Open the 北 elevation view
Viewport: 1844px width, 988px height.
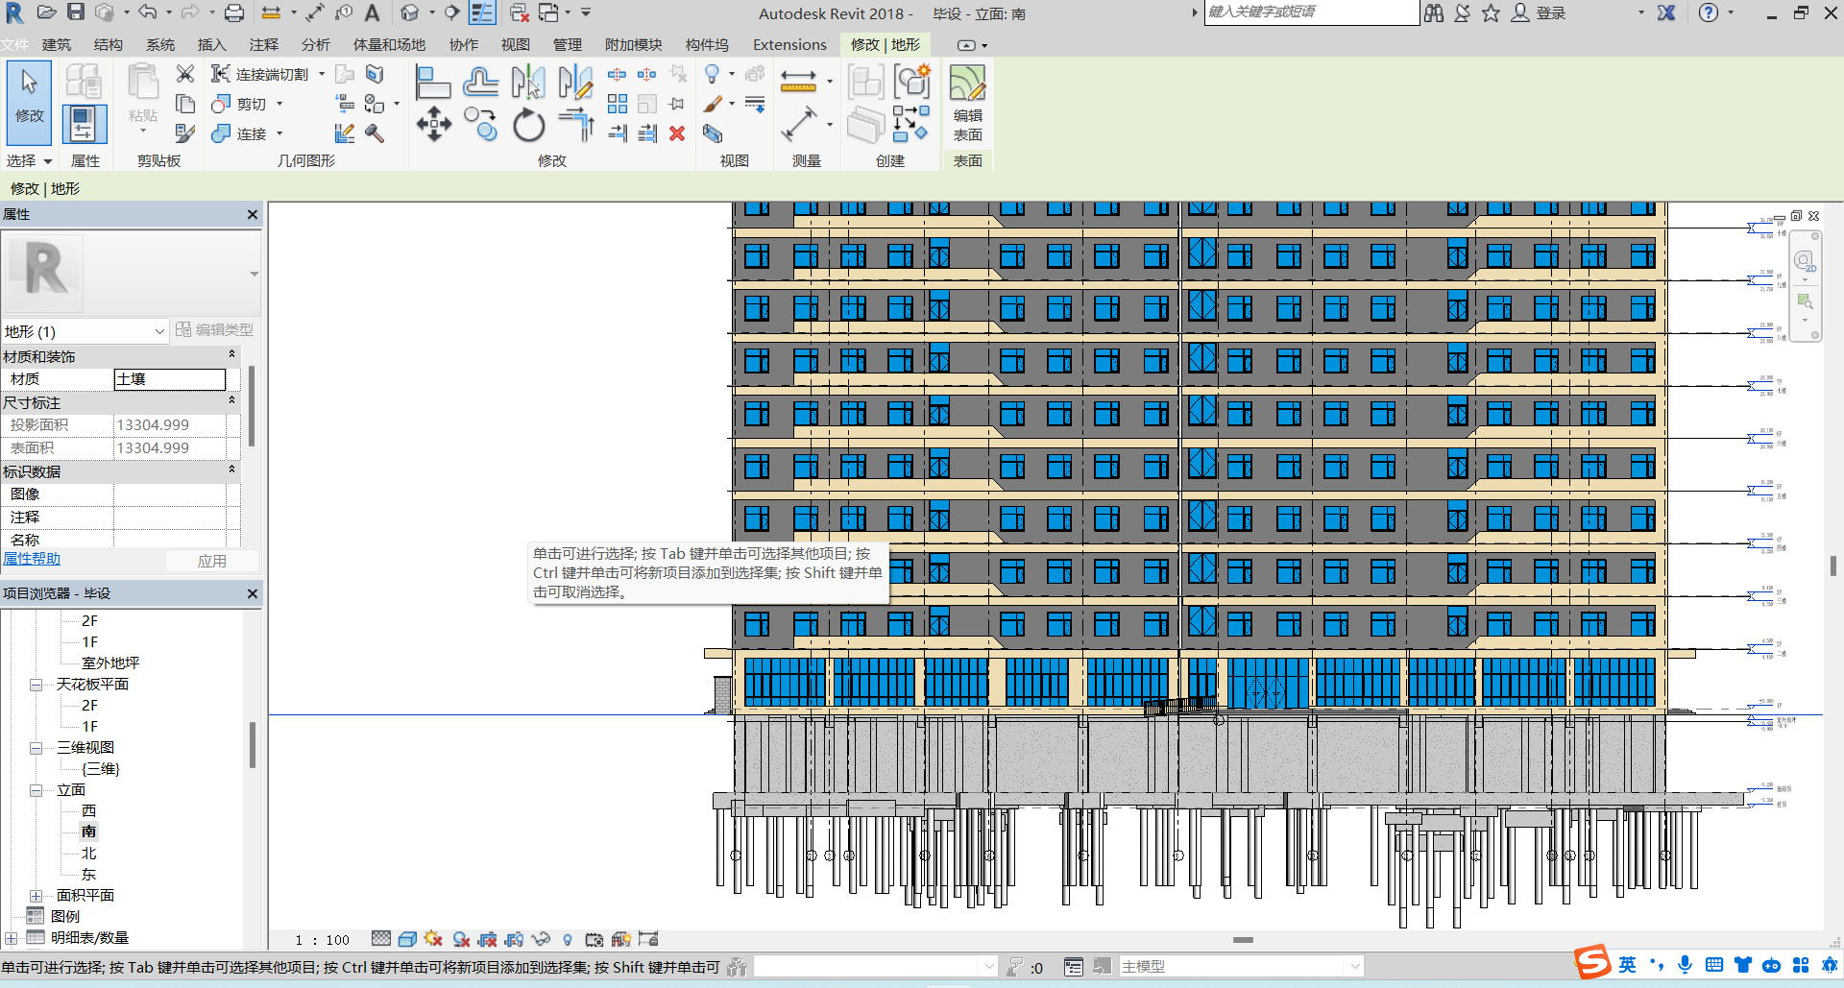pos(88,854)
